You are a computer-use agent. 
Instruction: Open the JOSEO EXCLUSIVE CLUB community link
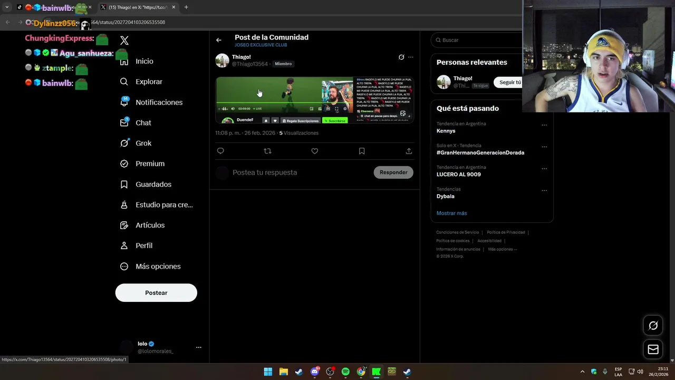(x=261, y=45)
